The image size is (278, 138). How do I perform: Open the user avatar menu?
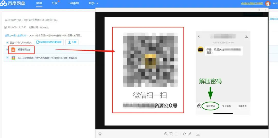pyautogui.click(x=268, y=3)
